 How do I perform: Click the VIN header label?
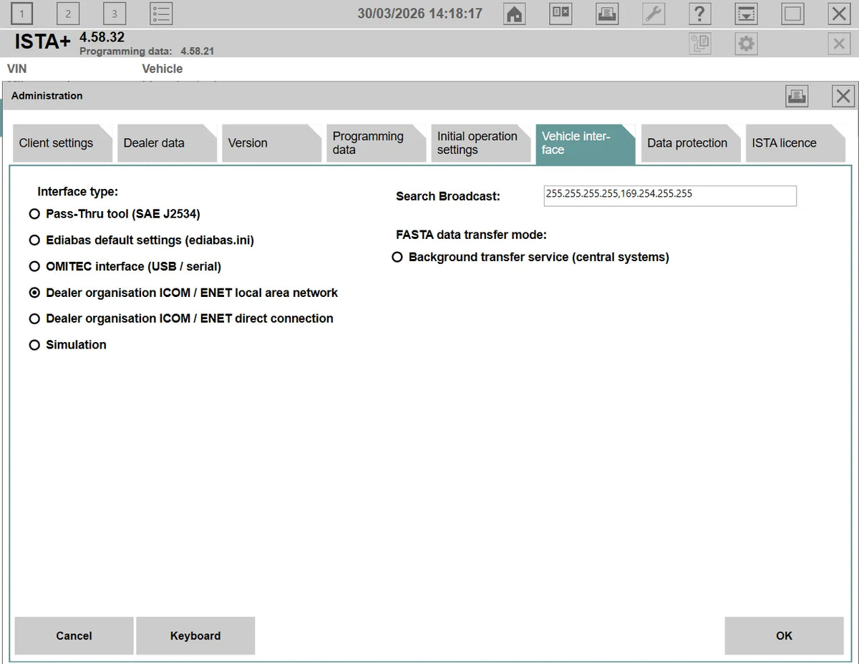[x=17, y=69]
